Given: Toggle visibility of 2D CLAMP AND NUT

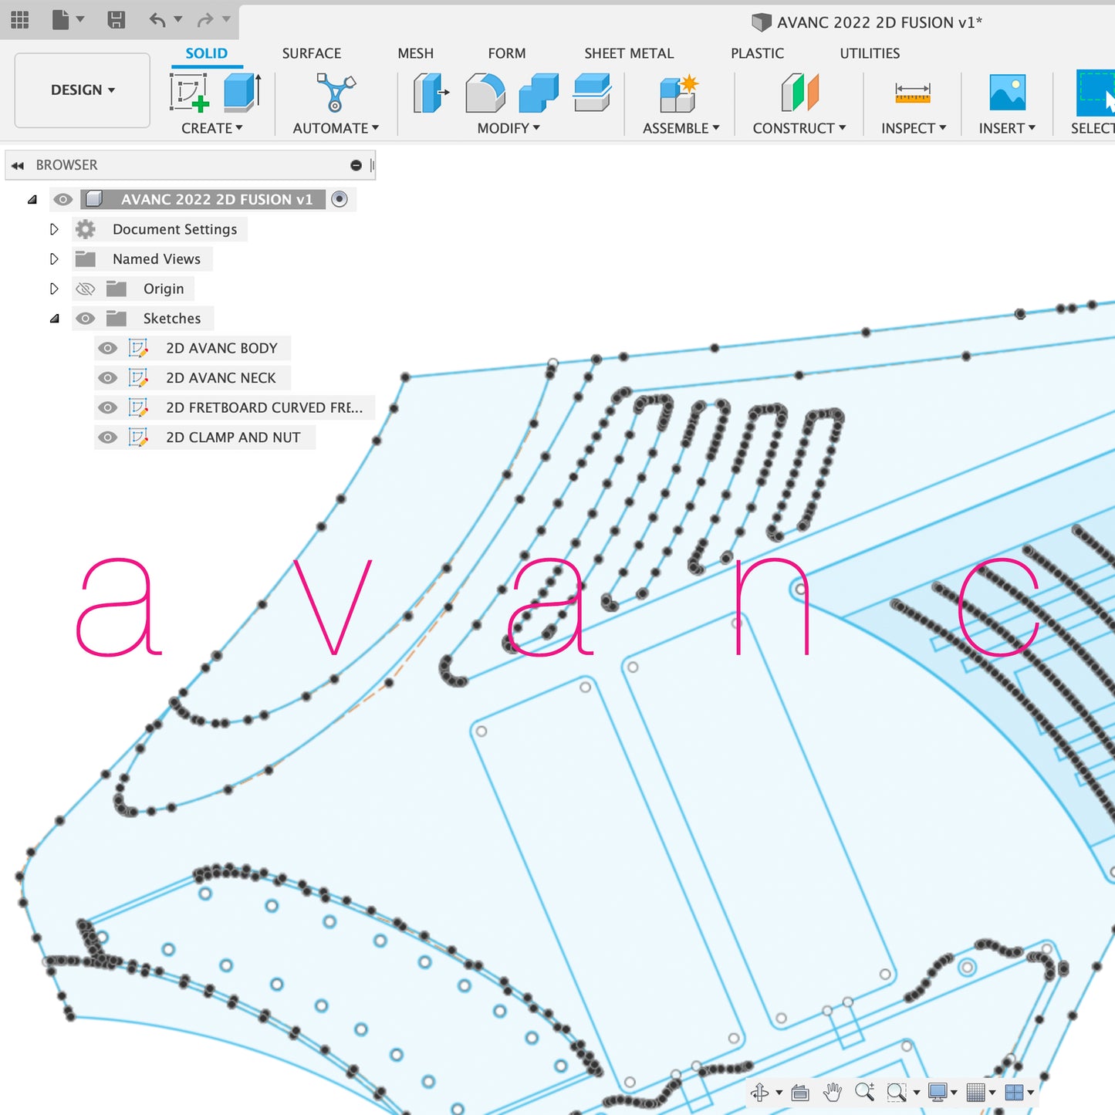Looking at the screenshot, I should [108, 438].
